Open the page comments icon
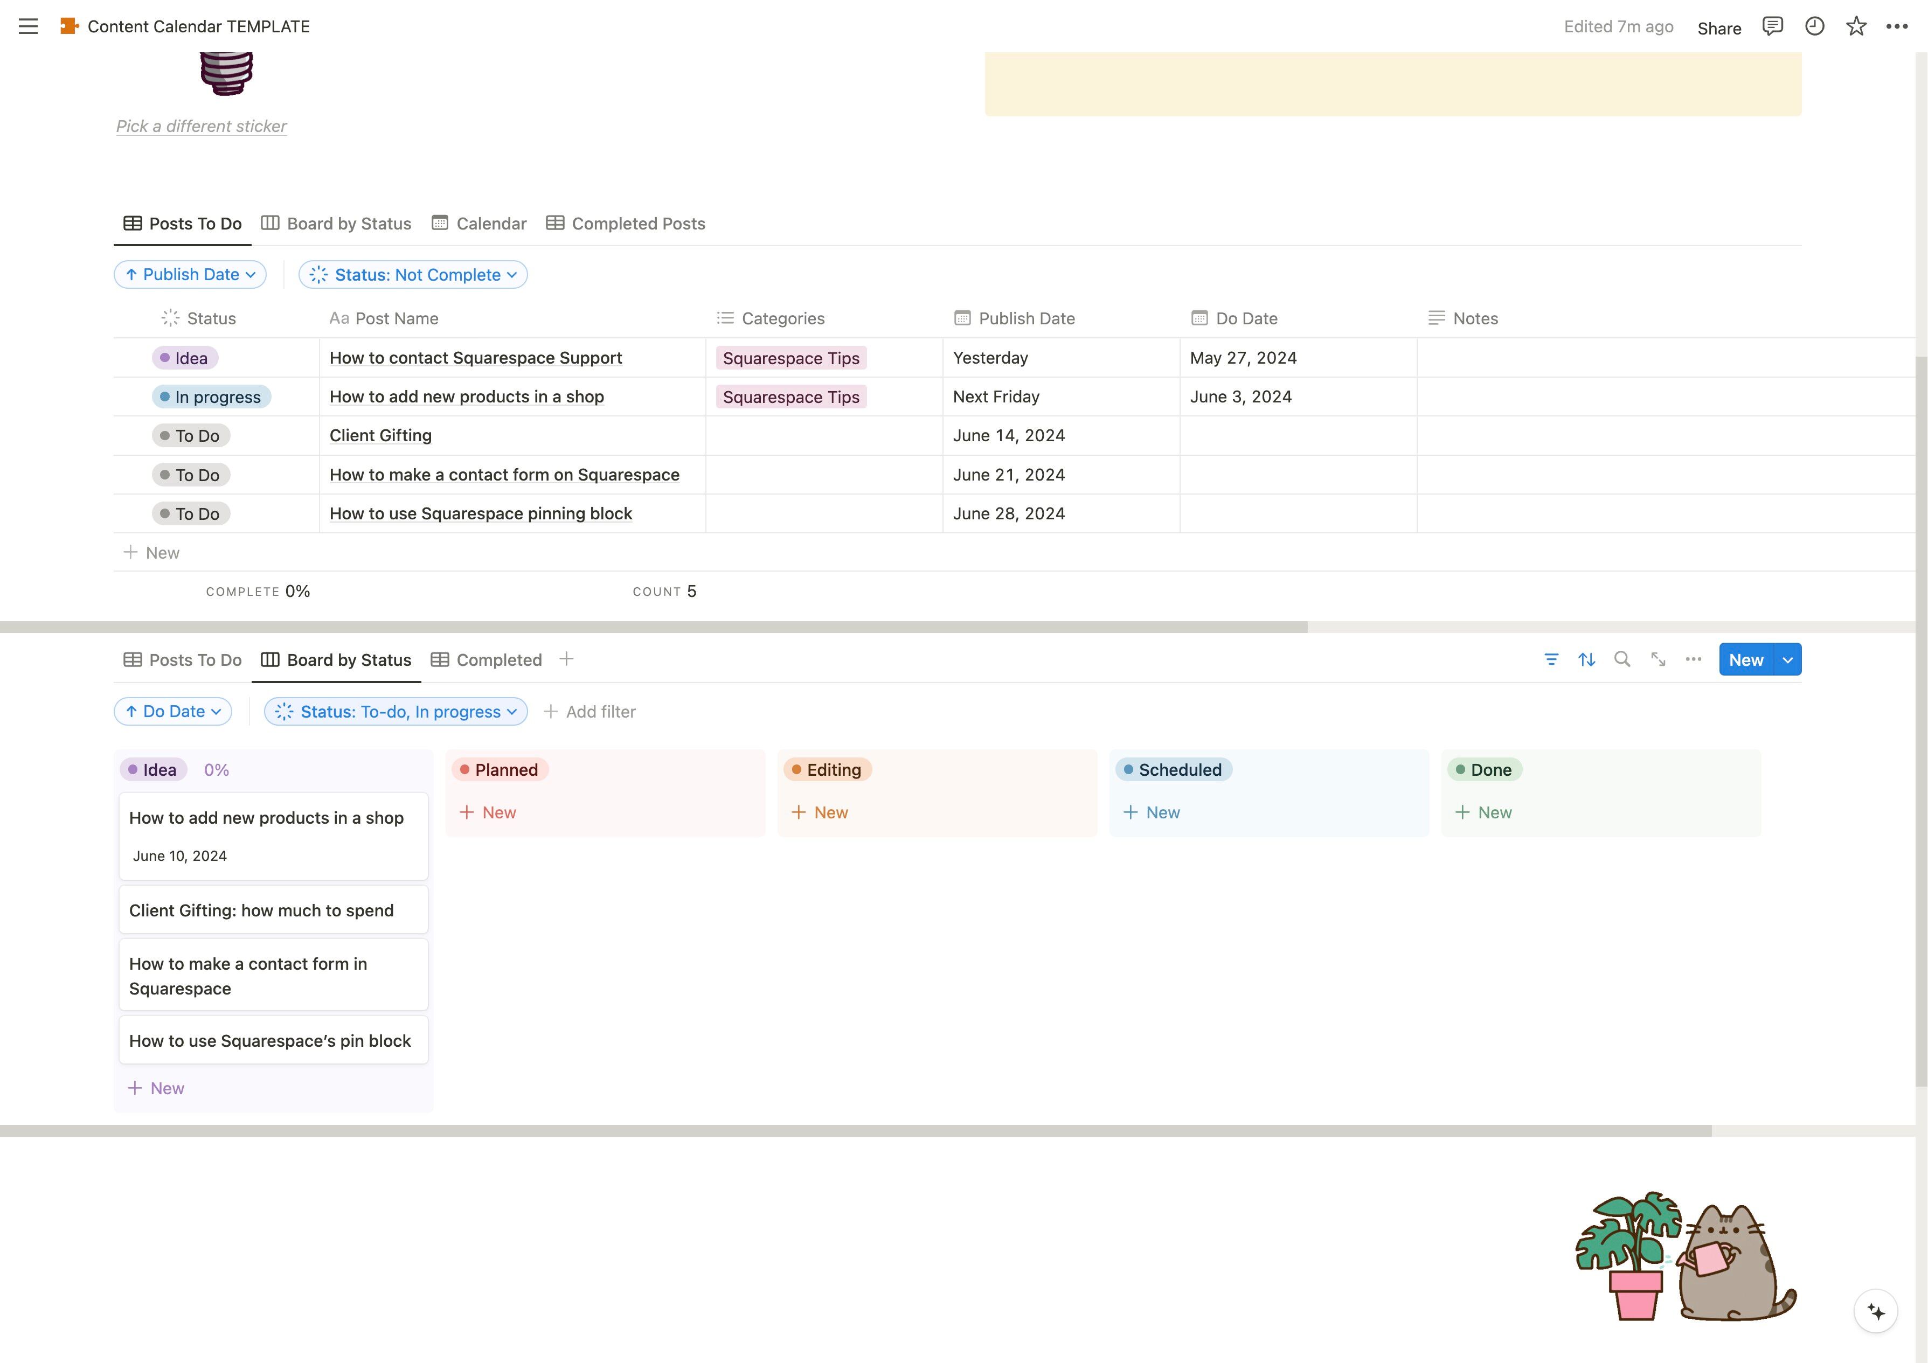Image resolution: width=1928 pixels, height=1363 pixels. coord(1772,26)
